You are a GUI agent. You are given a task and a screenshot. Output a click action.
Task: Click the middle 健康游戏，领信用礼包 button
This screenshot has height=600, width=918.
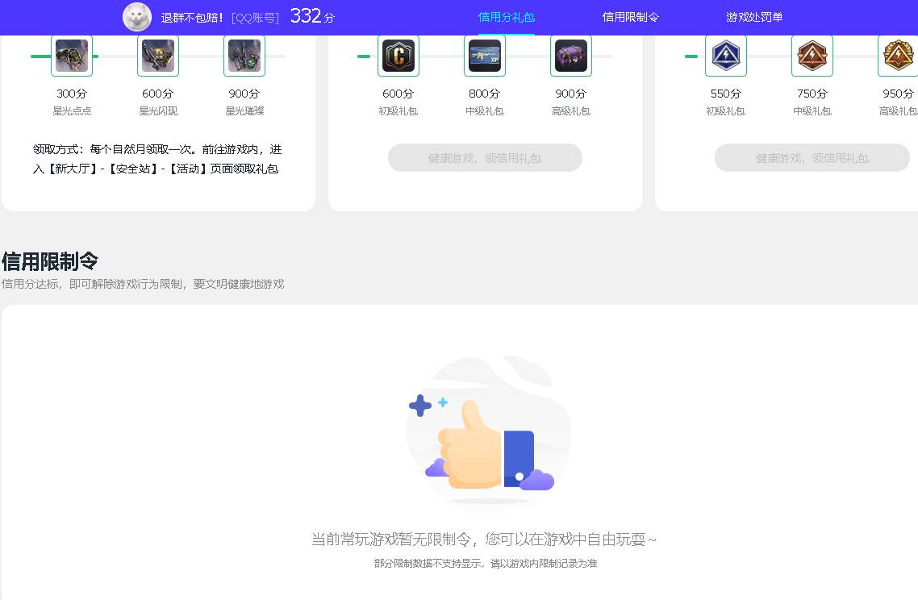pos(485,157)
